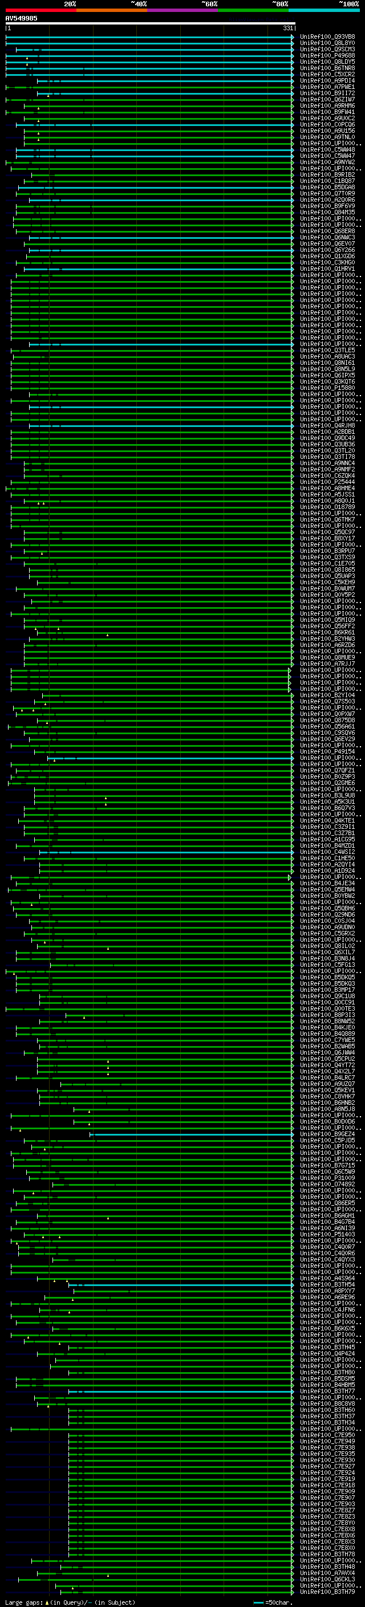Open hit UniRef100_Q8LDY5

(x=327, y=62)
